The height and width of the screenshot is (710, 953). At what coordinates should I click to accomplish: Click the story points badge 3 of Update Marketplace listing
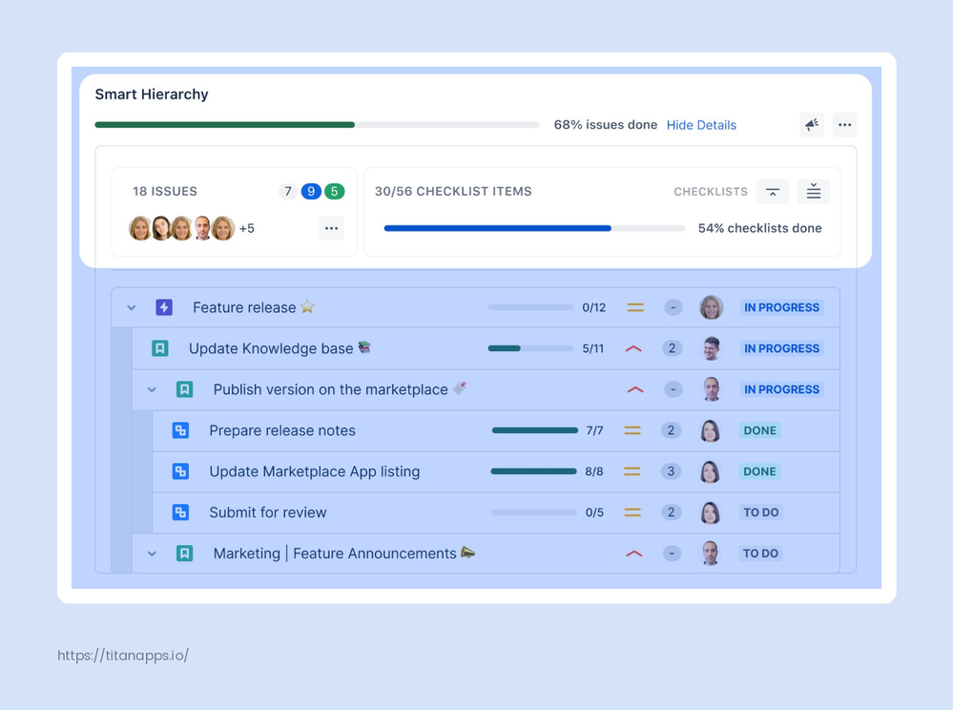coord(671,471)
